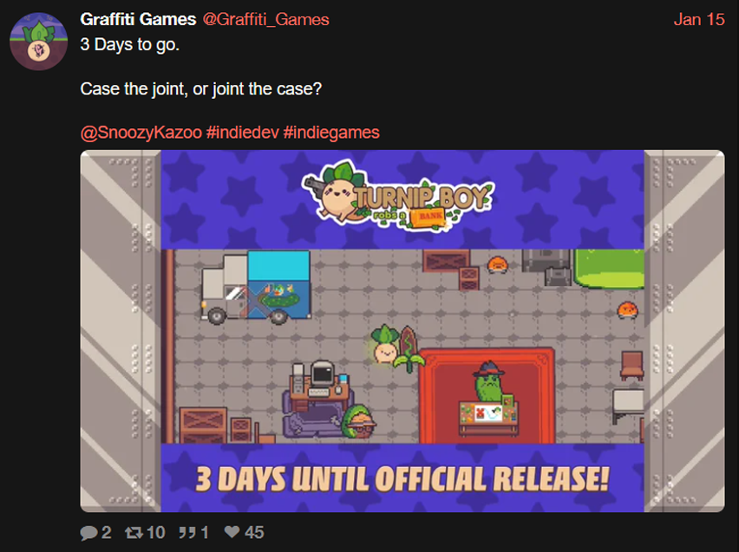Click the like count number 45

pos(254,533)
